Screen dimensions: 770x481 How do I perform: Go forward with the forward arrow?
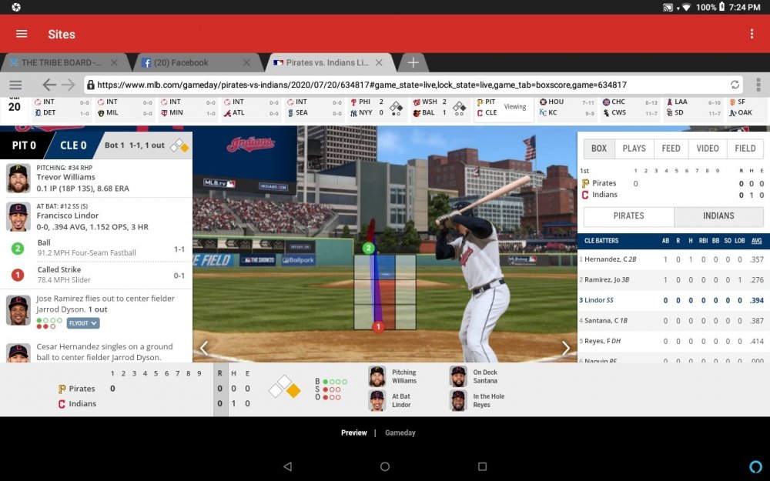pyautogui.click(x=69, y=85)
